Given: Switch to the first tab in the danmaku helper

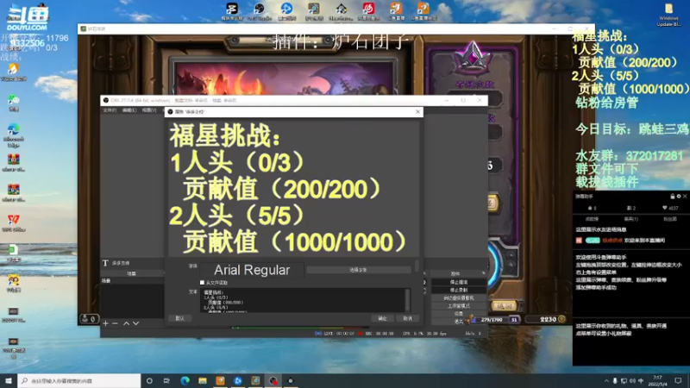Looking at the screenshot, I should click(592, 219).
